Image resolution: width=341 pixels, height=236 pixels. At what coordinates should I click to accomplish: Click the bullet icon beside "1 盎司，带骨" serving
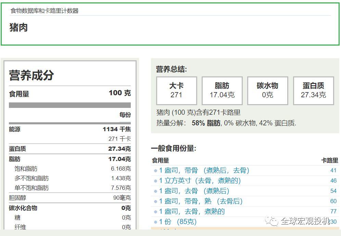[156, 171]
